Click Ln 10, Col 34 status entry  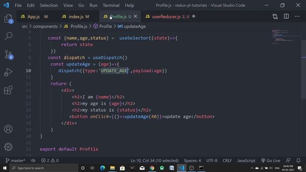tap(154, 161)
